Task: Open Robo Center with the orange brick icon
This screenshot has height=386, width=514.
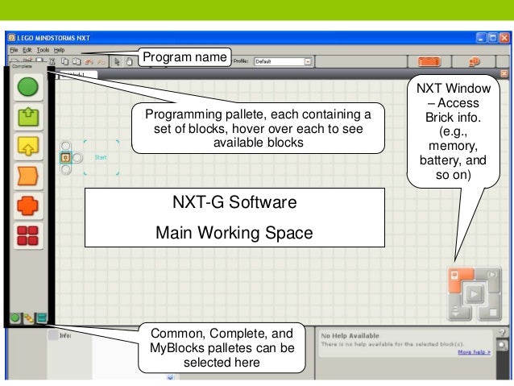Action: point(429,61)
